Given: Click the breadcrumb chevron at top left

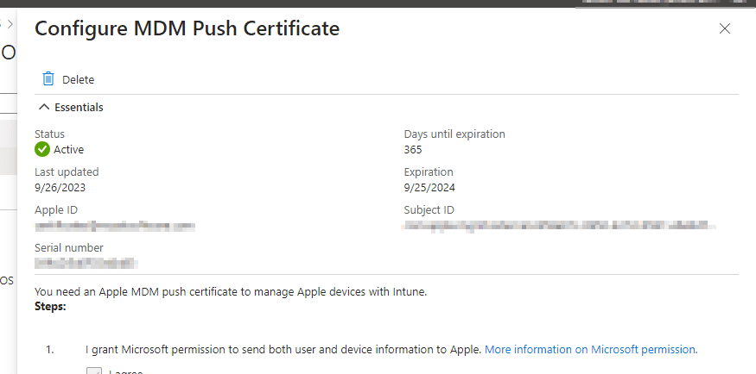Looking at the screenshot, I should pyautogui.click(x=10, y=24).
